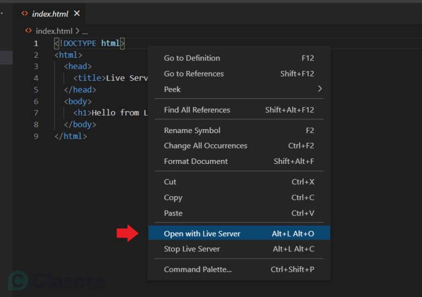The image size is (422, 297).
Task: Choose Cut from the context menu
Action: coord(239,182)
